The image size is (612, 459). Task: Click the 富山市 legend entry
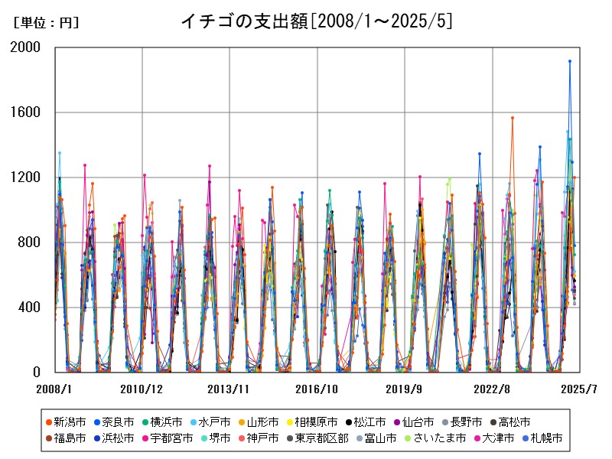click(x=376, y=438)
